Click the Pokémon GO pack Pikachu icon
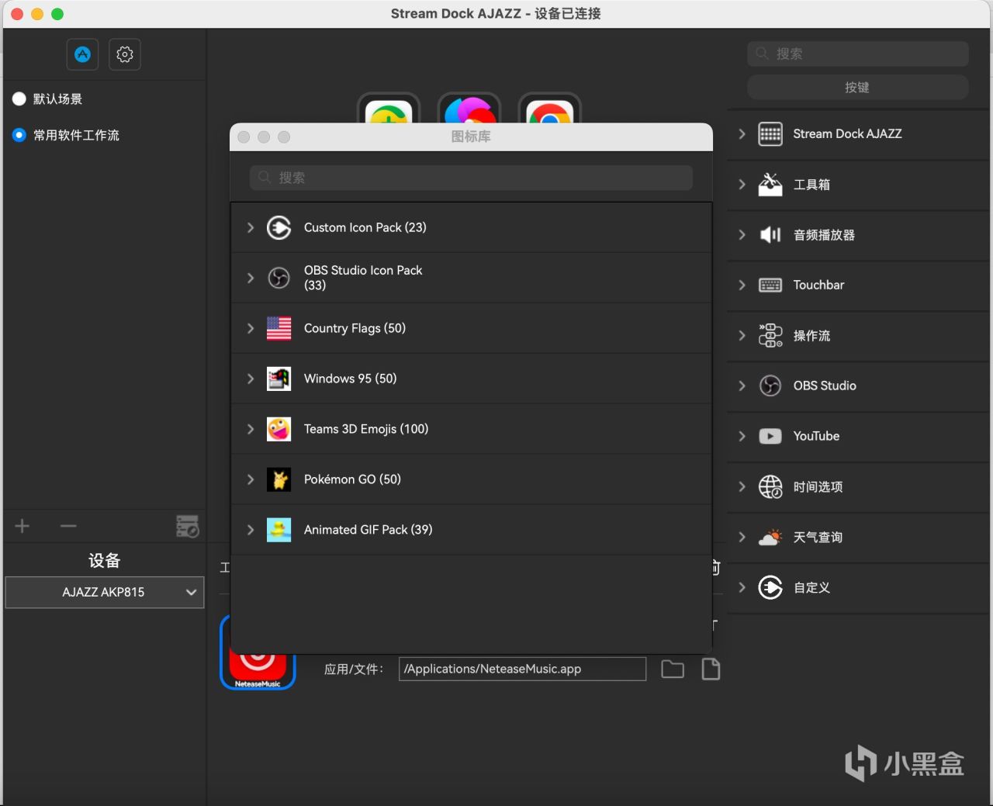 (x=279, y=479)
